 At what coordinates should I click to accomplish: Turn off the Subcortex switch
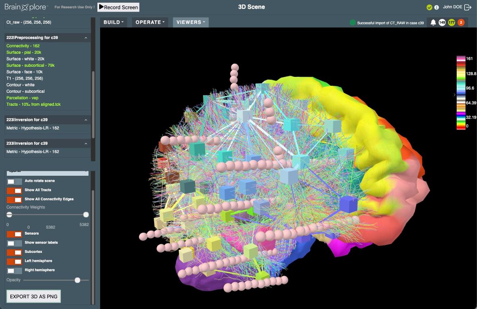pyautogui.click(x=14, y=252)
